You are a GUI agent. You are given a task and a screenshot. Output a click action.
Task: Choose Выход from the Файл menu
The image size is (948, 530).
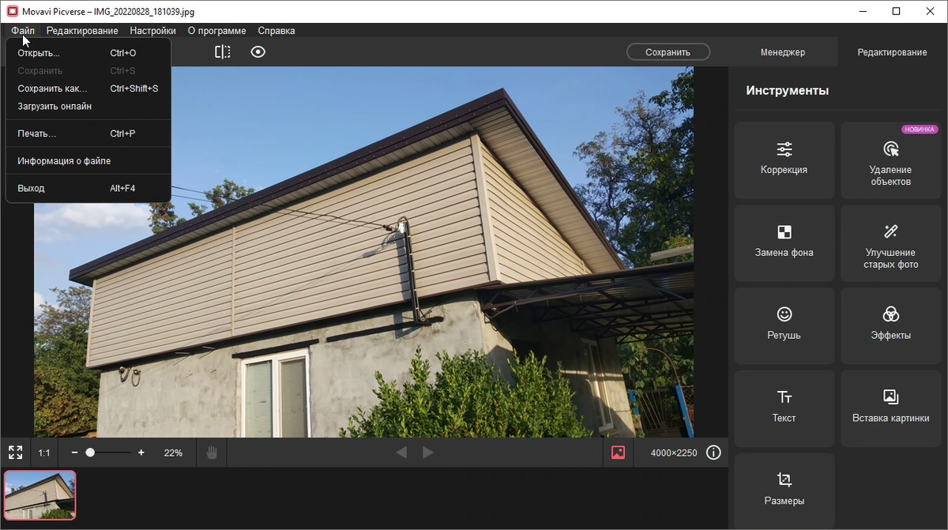88,188
